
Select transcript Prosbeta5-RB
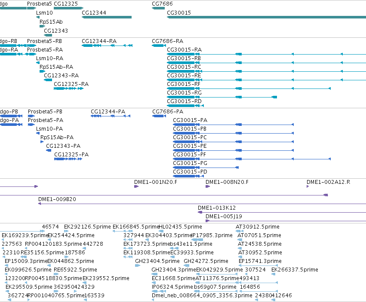(31, 46)
